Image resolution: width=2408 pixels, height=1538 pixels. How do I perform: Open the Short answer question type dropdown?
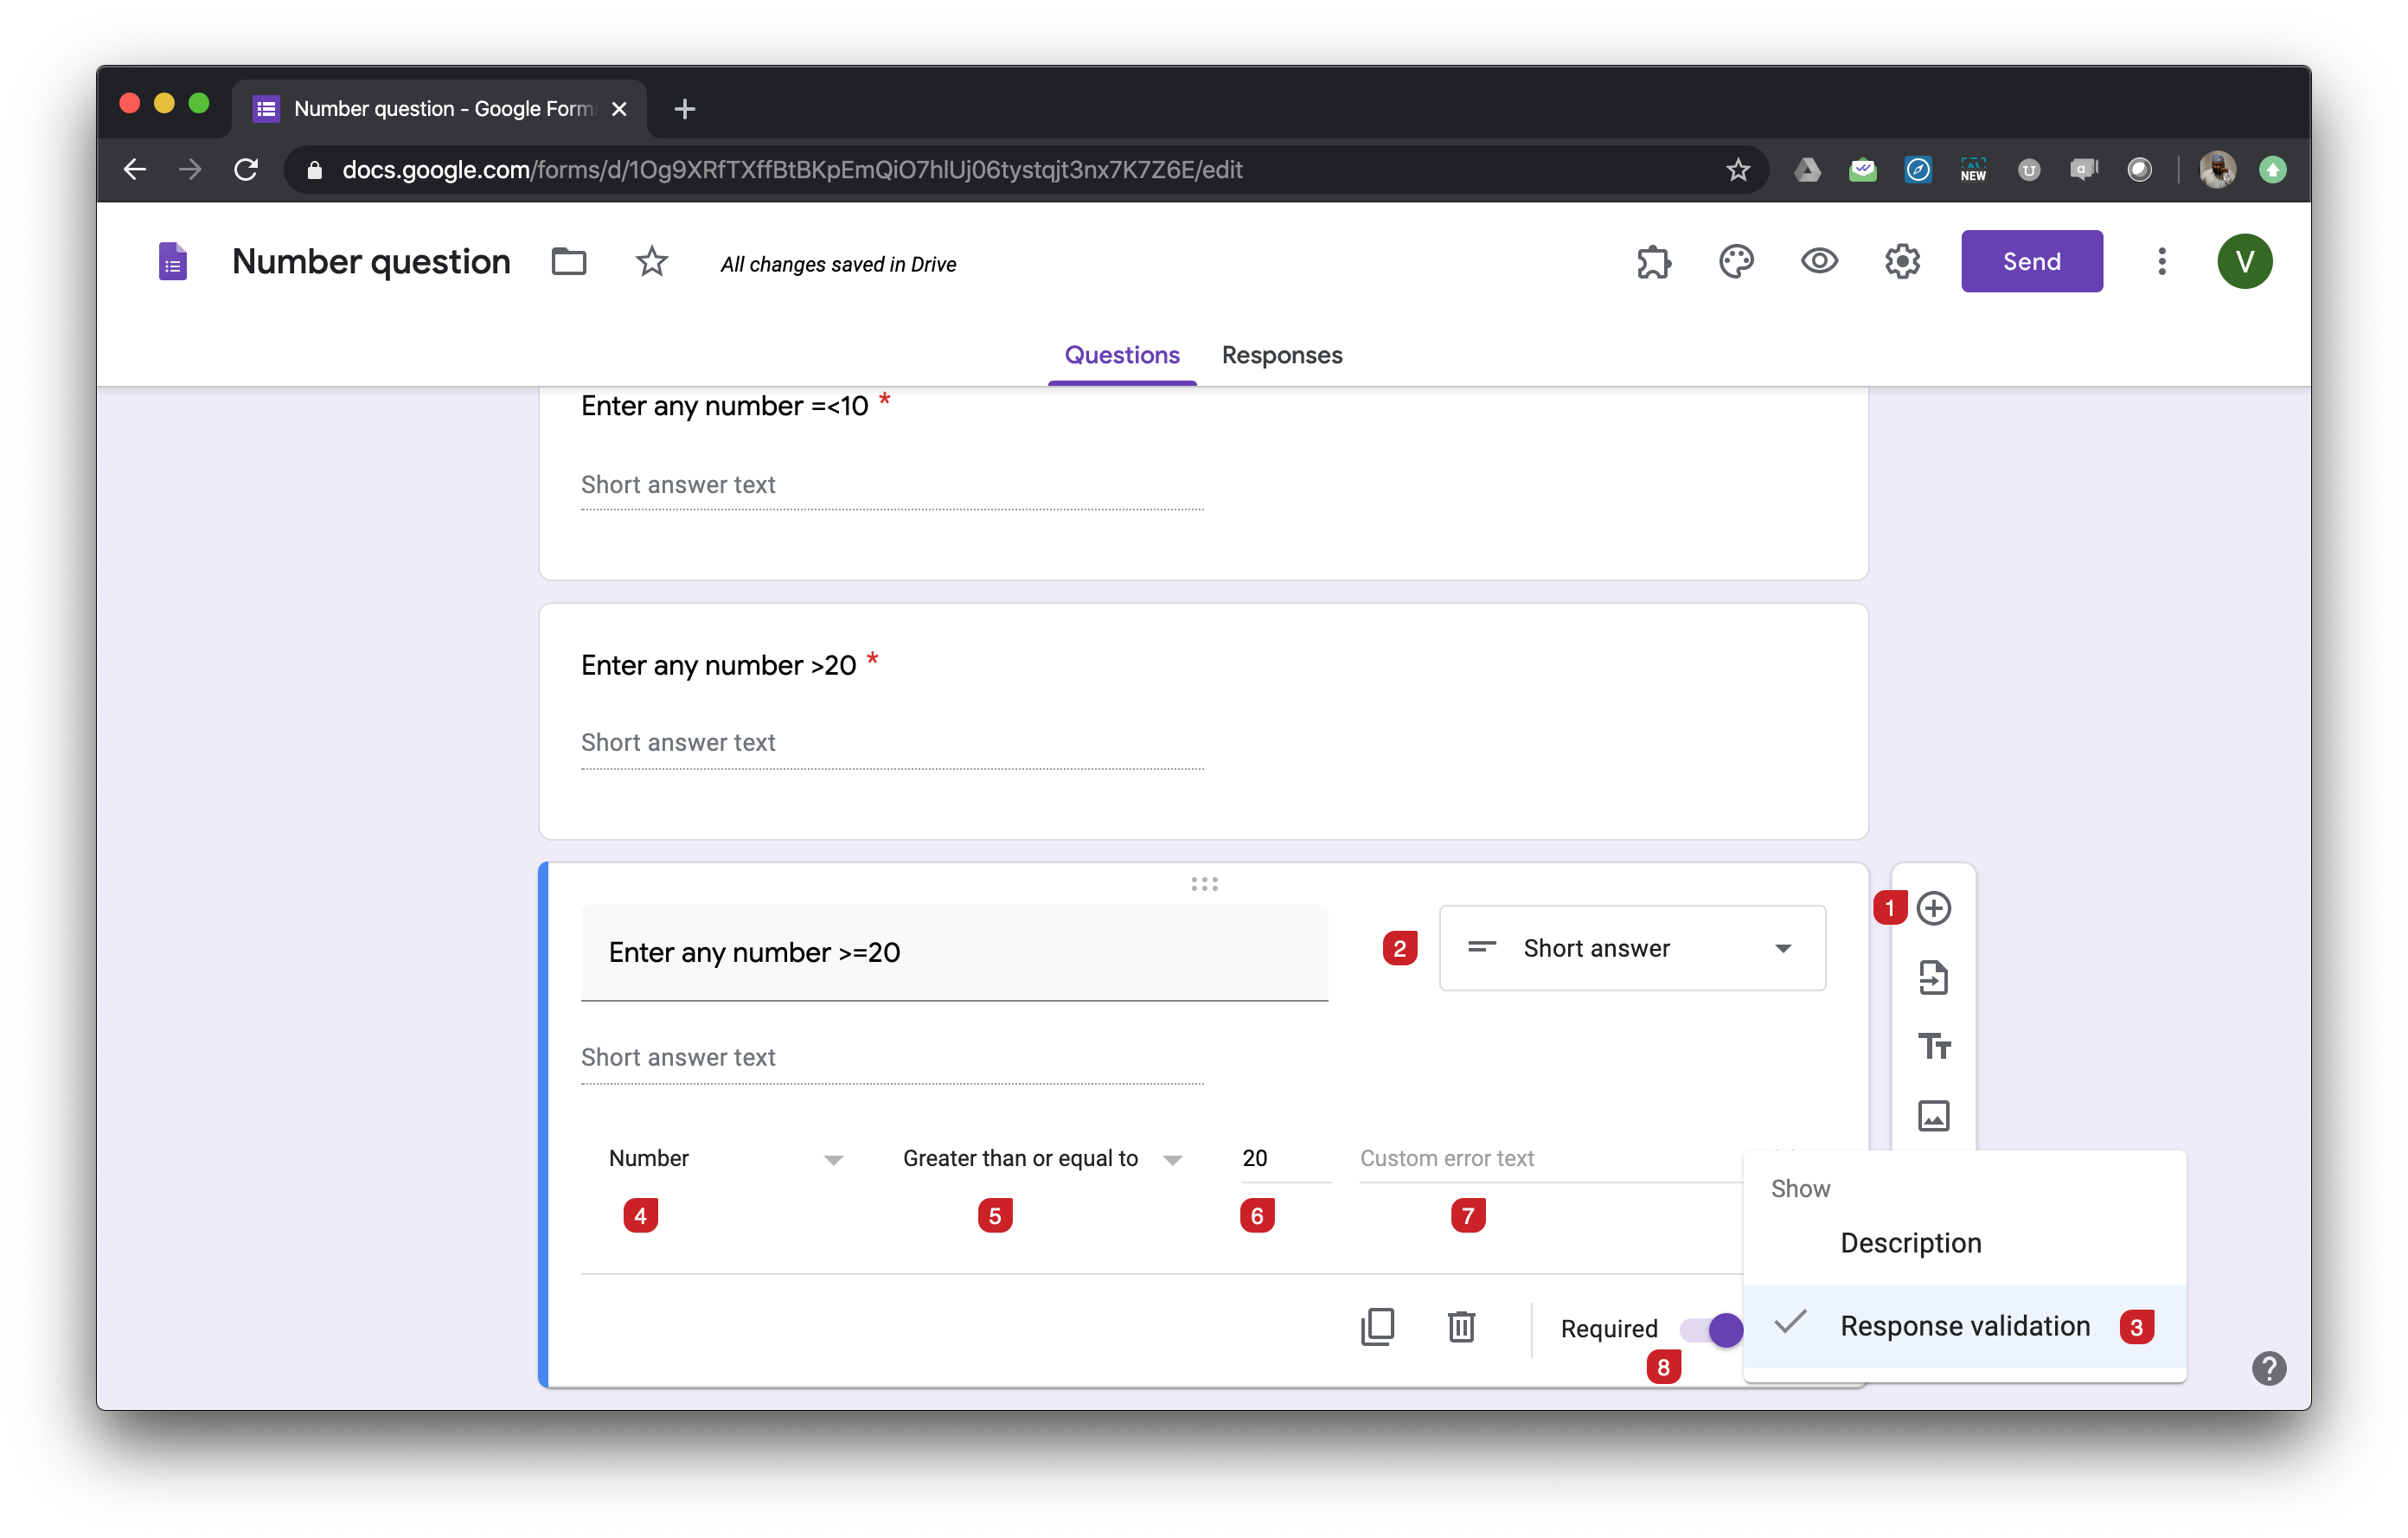(1631, 948)
